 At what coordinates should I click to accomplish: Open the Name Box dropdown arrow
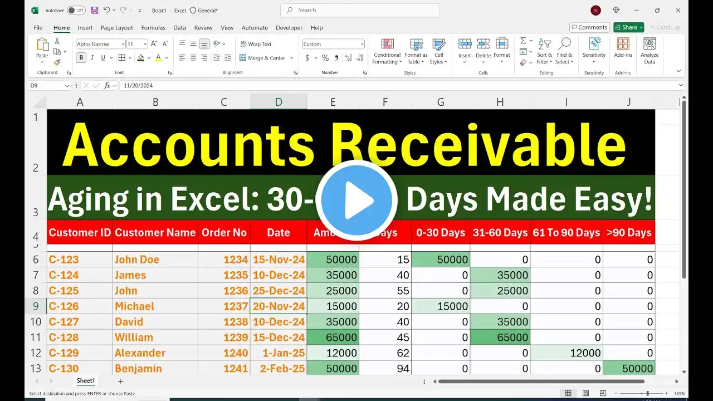(x=67, y=86)
